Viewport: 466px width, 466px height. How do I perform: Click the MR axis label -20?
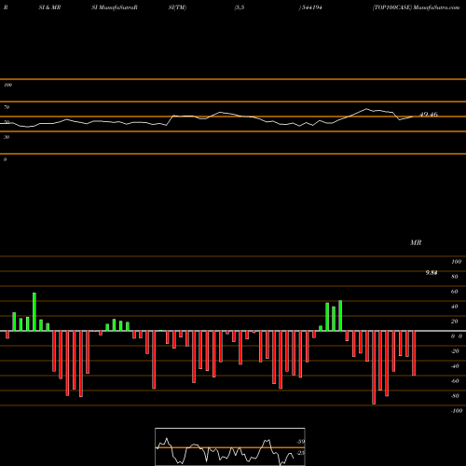pos(455,351)
